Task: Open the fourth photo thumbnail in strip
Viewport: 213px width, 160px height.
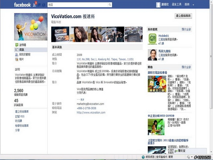Action: 115,34
